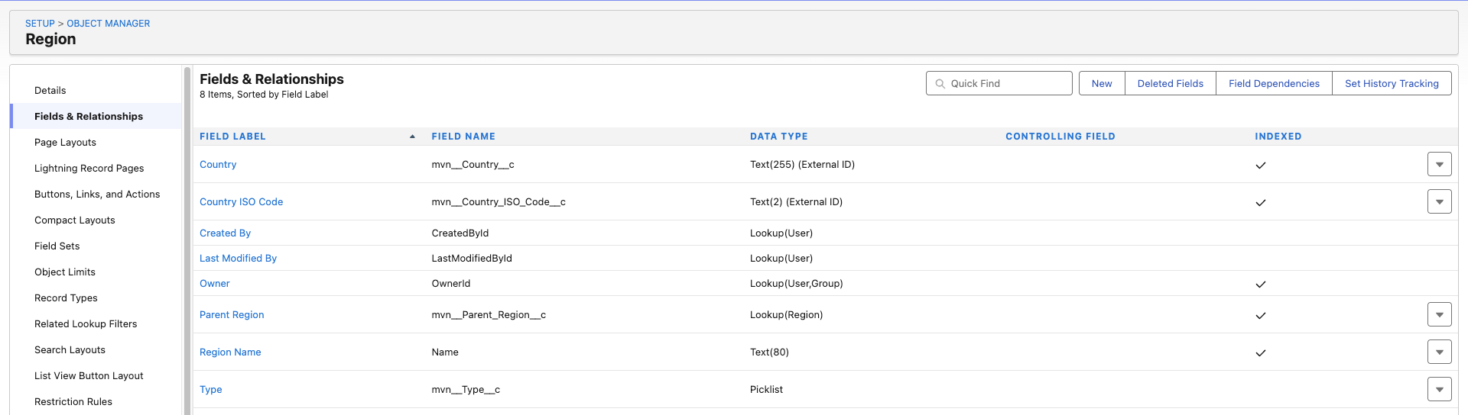The height and width of the screenshot is (415, 1468).
Task: Click the OwnerId field name
Action: tap(450, 283)
